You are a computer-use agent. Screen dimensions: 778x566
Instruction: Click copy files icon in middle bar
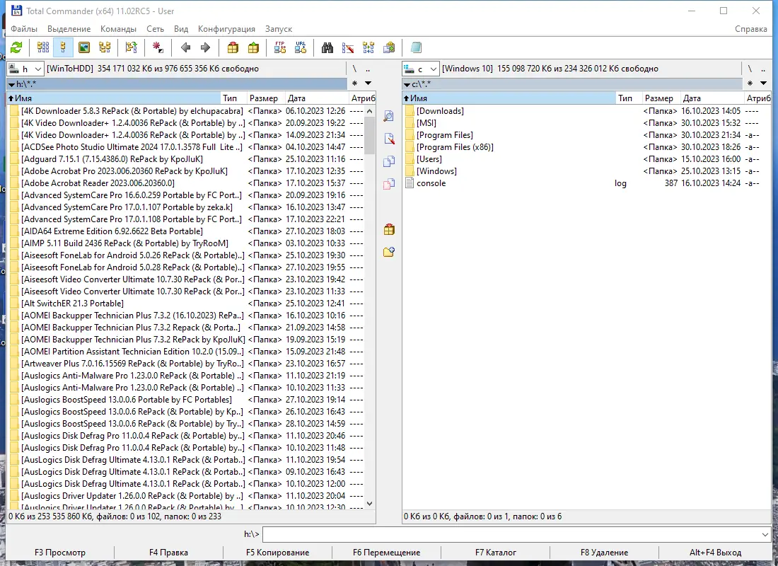pyautogui.click(x=389, y=161)
